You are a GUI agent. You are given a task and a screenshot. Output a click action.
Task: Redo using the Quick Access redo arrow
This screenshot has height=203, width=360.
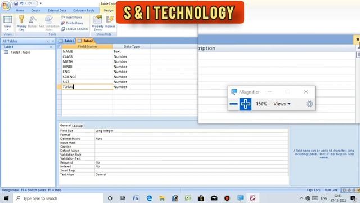pyautogui.click(x=30, y=3)
